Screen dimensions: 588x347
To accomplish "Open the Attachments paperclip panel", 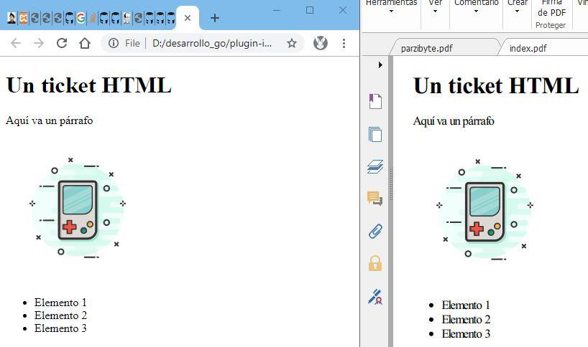I will click(x=375, y=231).
